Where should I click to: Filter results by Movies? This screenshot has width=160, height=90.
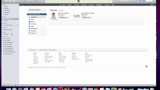click(33, 22)
